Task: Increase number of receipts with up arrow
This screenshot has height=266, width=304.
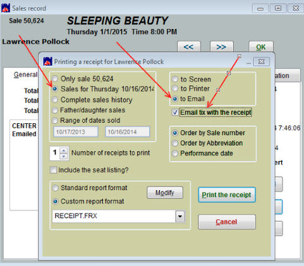Action: [x=64, y=150]
